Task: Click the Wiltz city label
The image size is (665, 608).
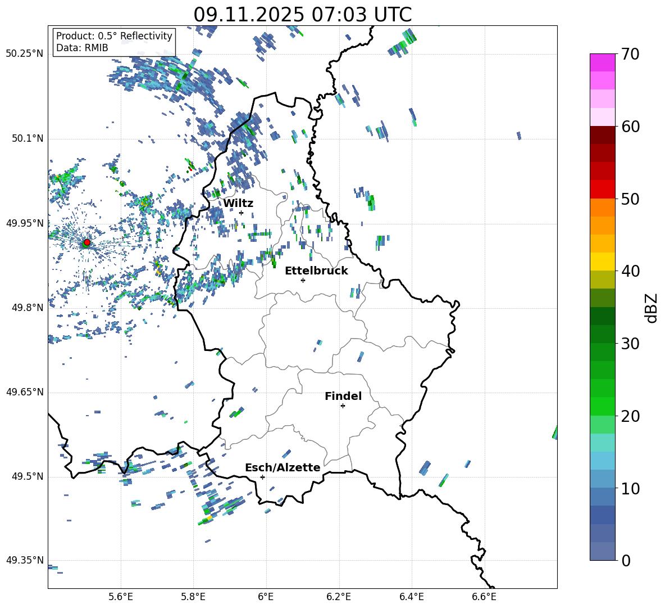Action: [x=238, y=204]
